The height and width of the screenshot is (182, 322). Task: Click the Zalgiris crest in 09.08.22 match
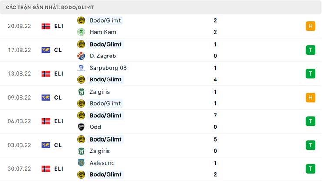[x=81, y=91]
